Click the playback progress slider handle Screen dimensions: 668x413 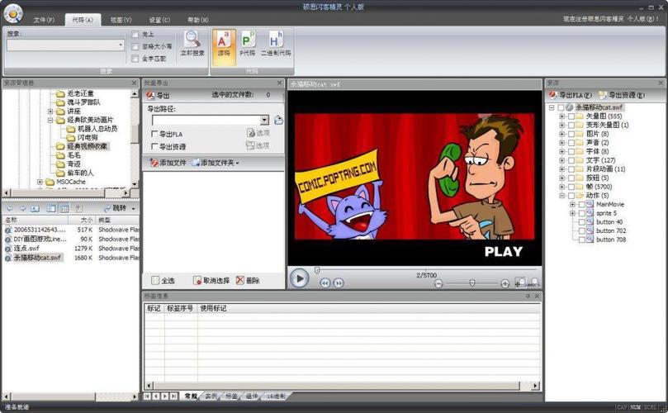(x=317, y=270)
